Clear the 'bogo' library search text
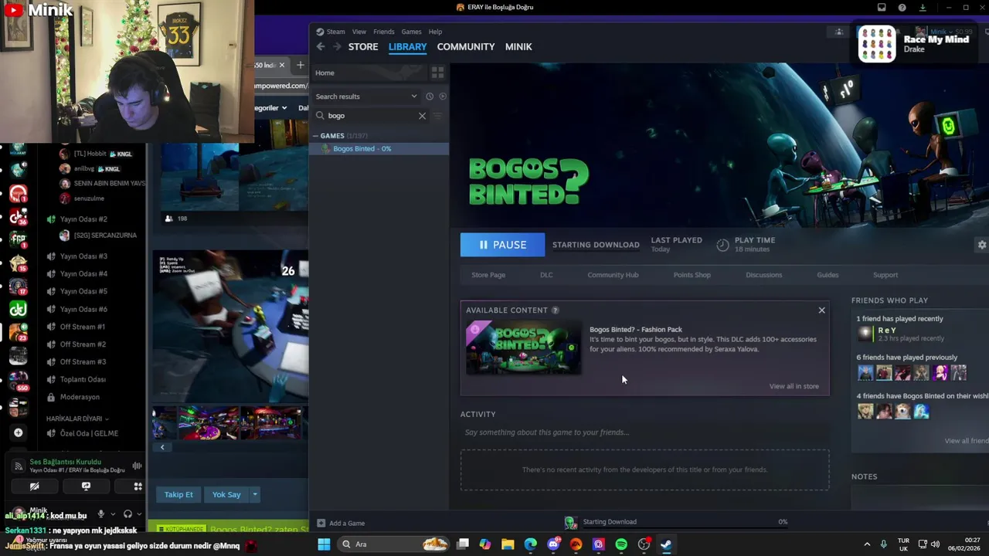Viewport: 989px width, 556px height. (x=422, y=116)
